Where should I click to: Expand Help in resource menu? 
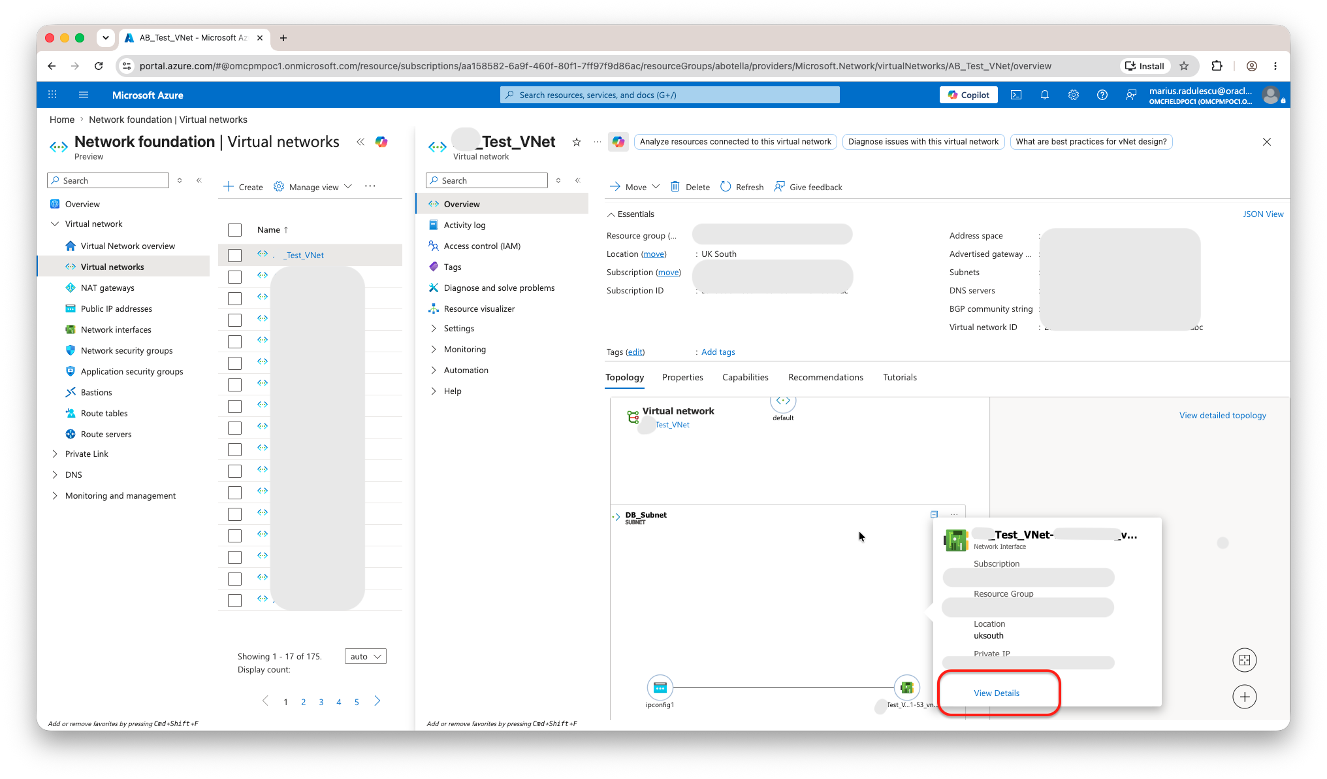[434, 391]
